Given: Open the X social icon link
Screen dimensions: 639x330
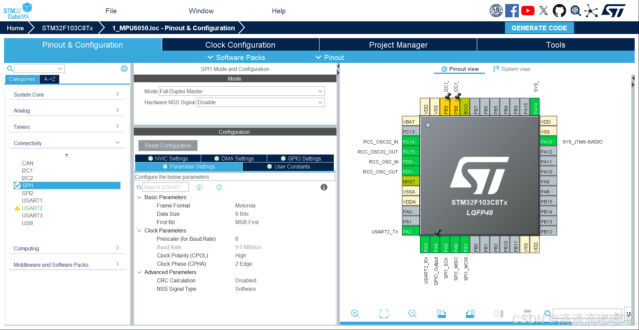Looking at the screenshot, I should pos(543,11).
